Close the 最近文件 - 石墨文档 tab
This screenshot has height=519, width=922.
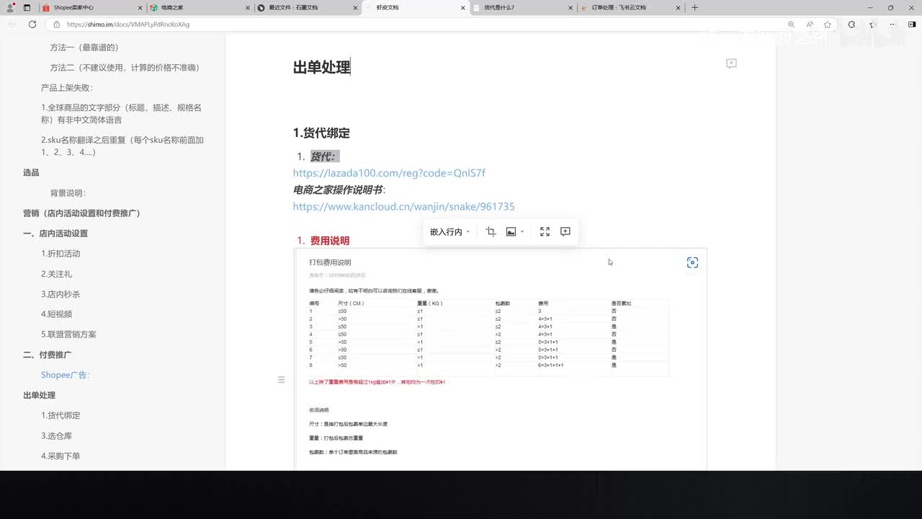(x=354, y=7)
